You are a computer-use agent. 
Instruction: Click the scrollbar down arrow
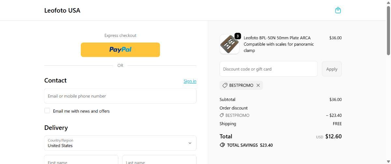tap(388, 161)
